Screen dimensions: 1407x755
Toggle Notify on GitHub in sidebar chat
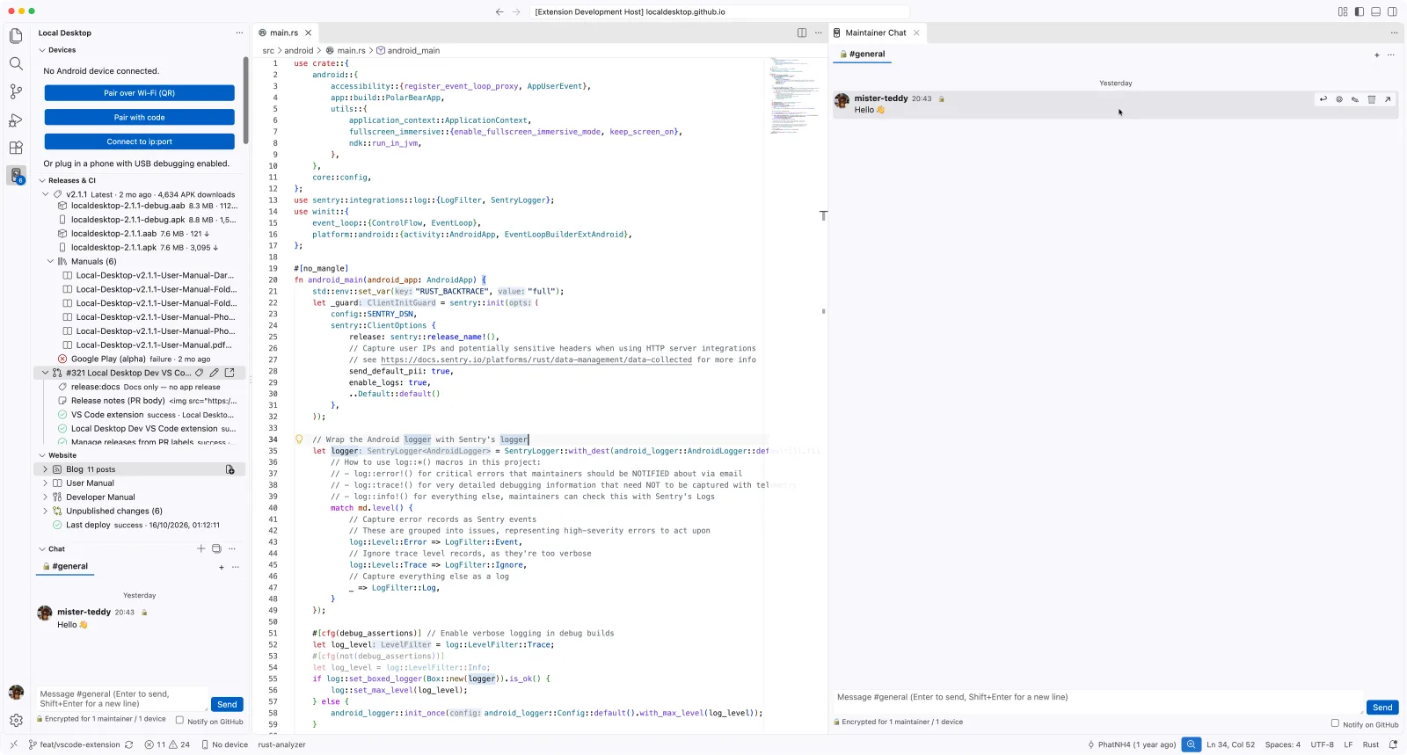(179, 721)
